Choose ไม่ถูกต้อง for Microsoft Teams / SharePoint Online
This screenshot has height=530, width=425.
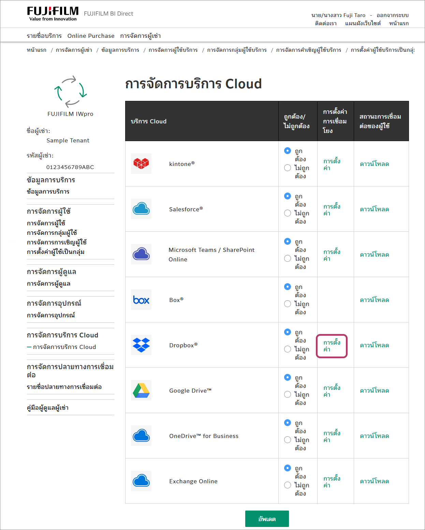288,258
